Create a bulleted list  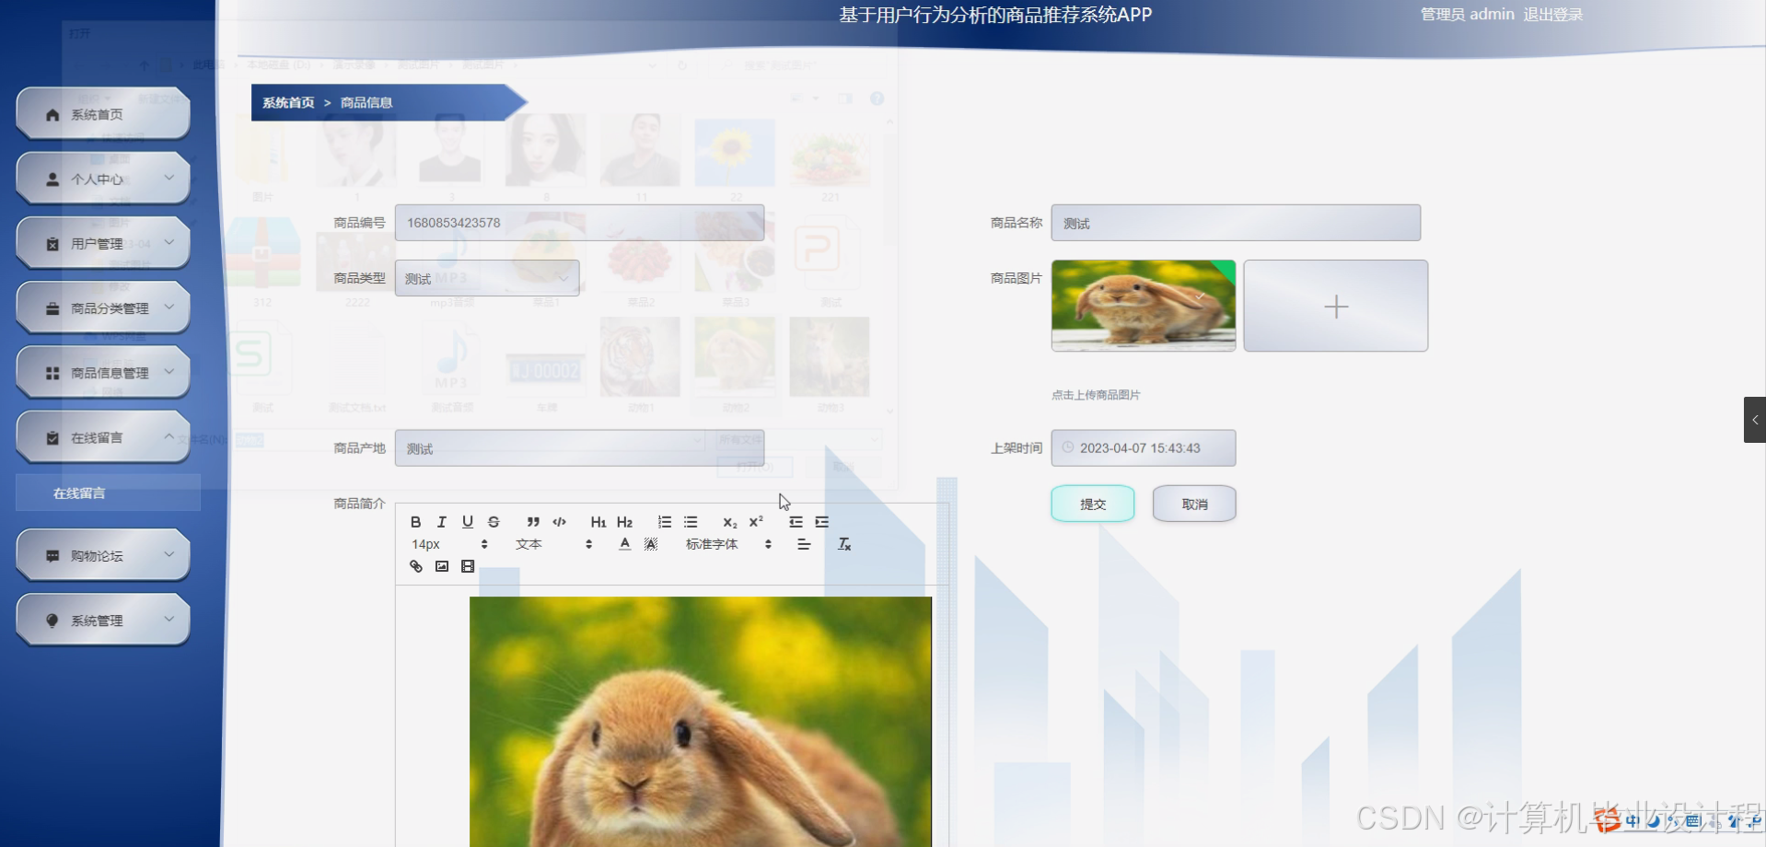point(691,522)
